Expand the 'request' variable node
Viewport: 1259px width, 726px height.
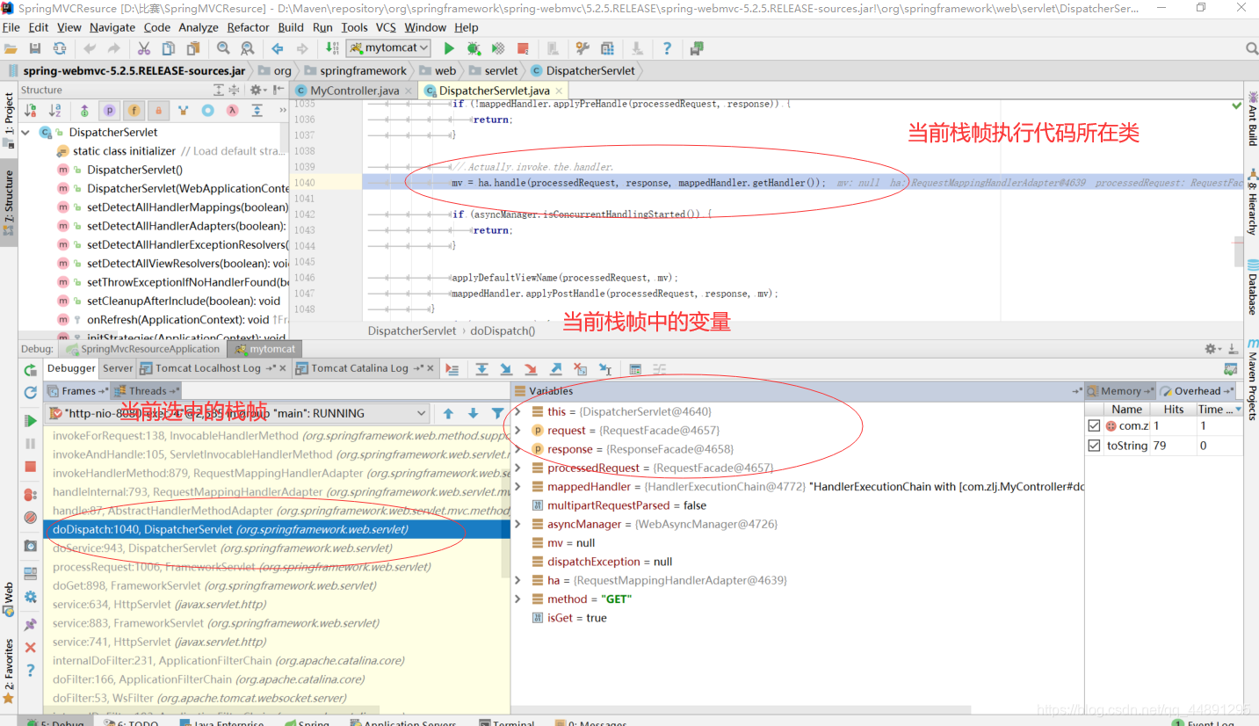517,430
